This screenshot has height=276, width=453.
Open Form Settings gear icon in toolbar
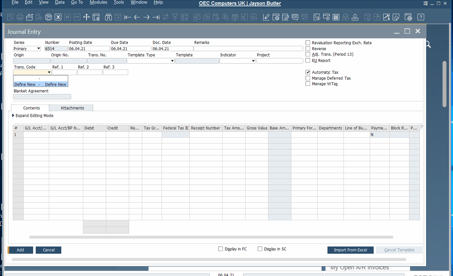276,17
